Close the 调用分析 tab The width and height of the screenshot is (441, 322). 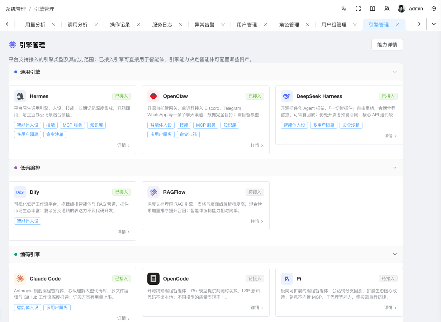(x=96, y=25)
